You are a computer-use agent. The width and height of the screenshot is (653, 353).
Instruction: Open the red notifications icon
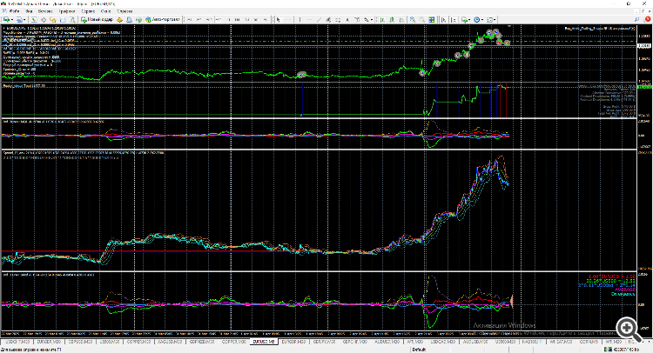tap(647, 19)
